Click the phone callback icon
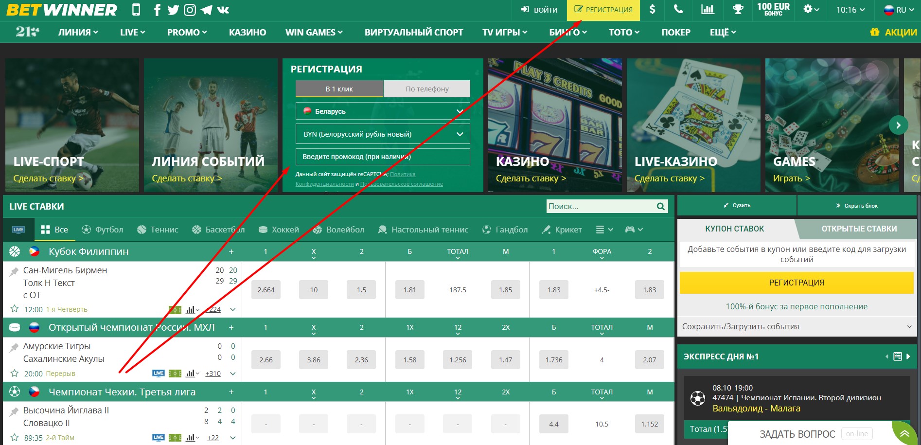Viewport: 921px width, 445px height. tap(678, 9)
